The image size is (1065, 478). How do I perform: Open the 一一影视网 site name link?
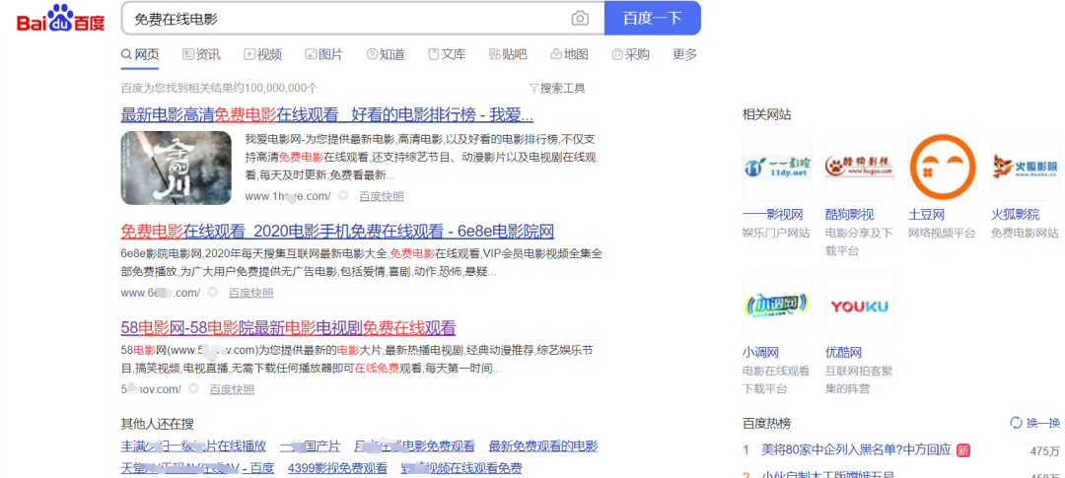pos(773,215)
